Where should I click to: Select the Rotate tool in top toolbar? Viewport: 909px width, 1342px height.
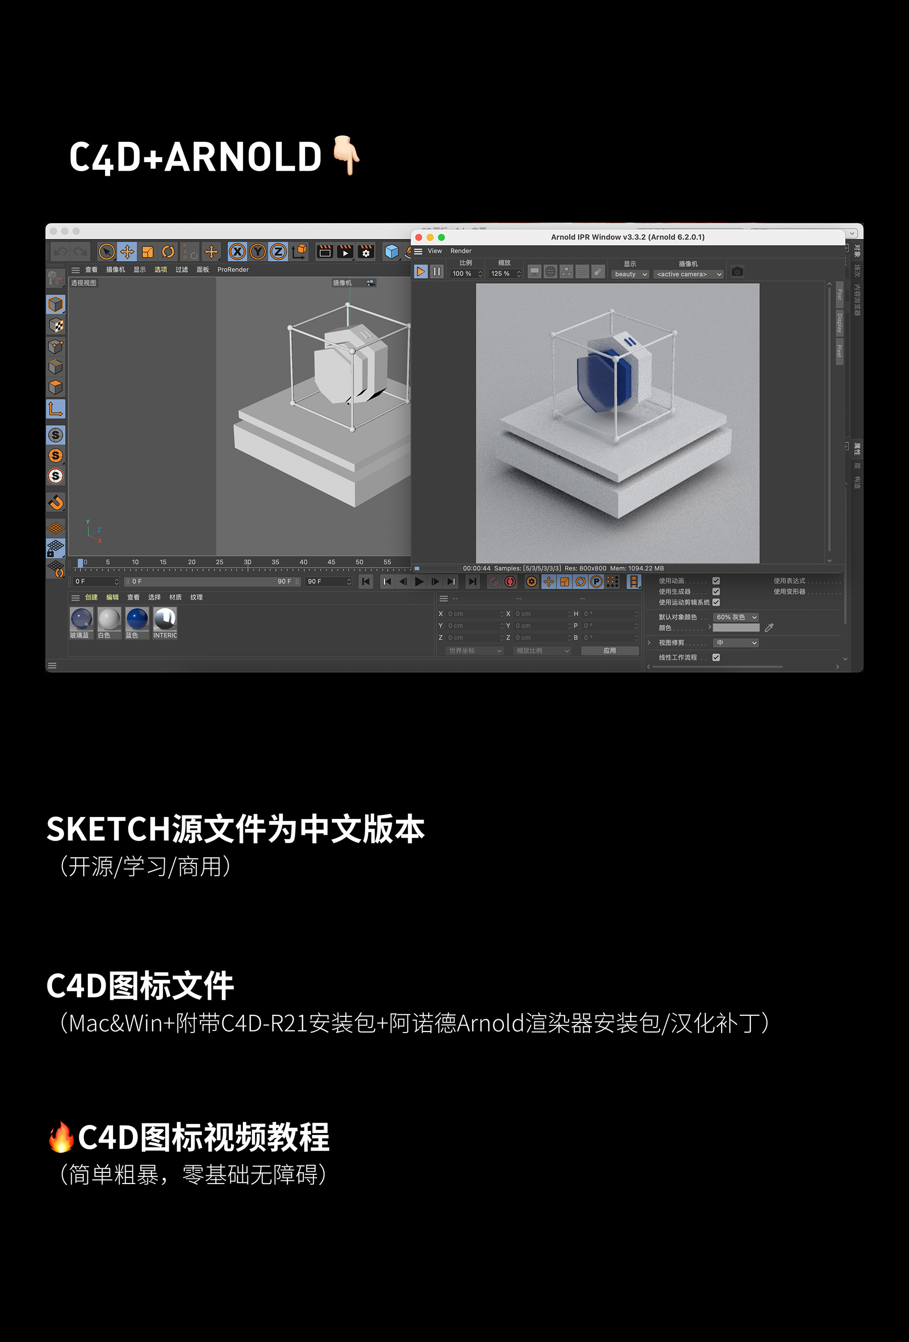(x=168, y=252)
